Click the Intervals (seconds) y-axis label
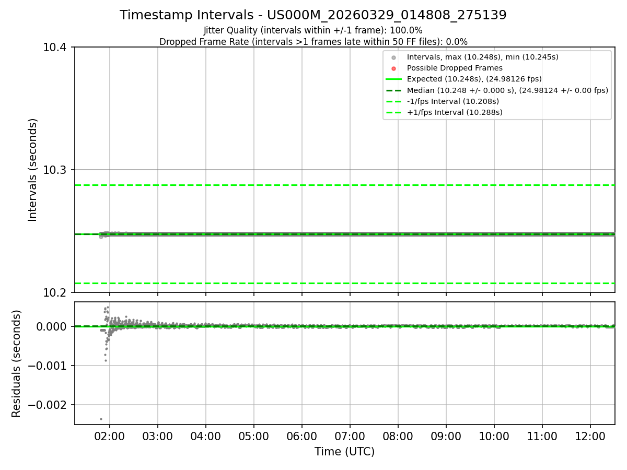This screenshot has width=627, height=470. click(33, 170)
